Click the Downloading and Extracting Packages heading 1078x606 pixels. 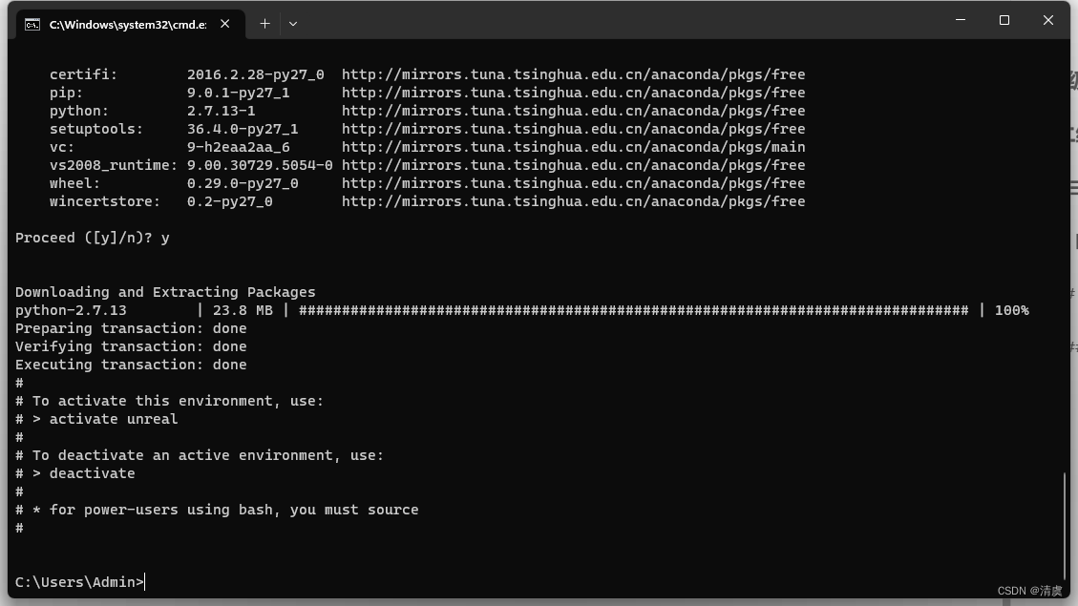click(x=164, y=291)
